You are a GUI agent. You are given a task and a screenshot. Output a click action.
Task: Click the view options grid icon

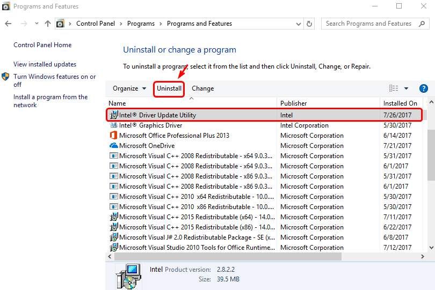pos(394,88)
